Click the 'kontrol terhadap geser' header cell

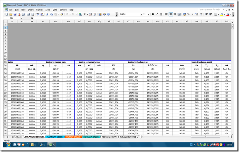coord(138,62)
